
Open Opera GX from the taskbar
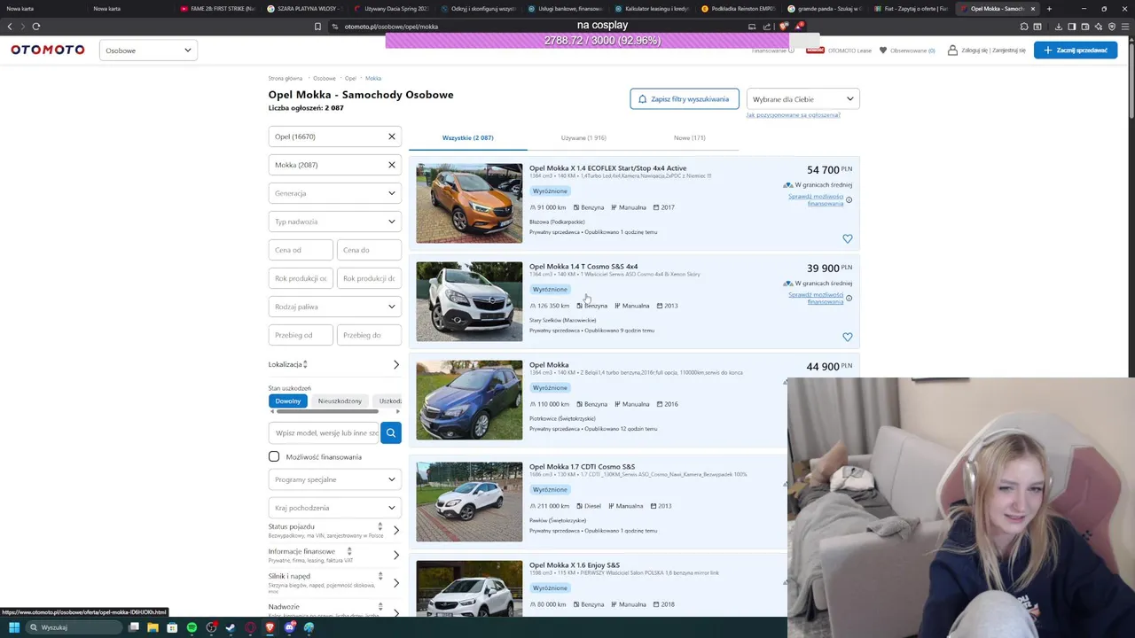coord(250,627)
